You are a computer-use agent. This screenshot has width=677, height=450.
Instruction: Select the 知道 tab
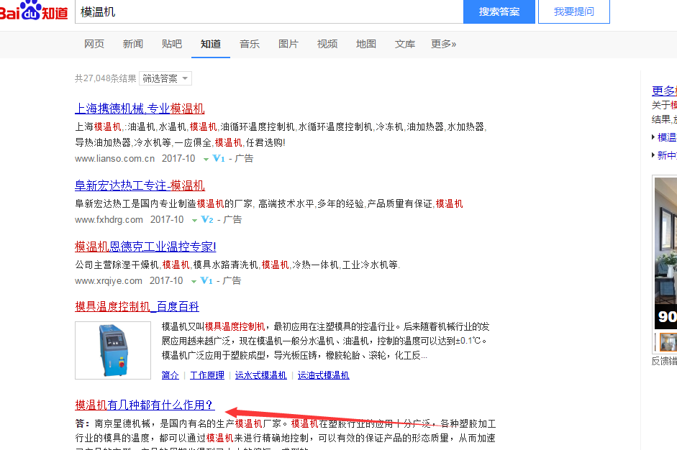[x=211, y=44]
